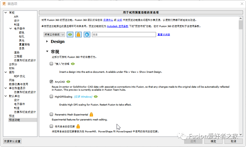Viewport: 246px width, 147px height.
Task: Select 工程图 in the preferences tree
Action: (x=18, y=56)
